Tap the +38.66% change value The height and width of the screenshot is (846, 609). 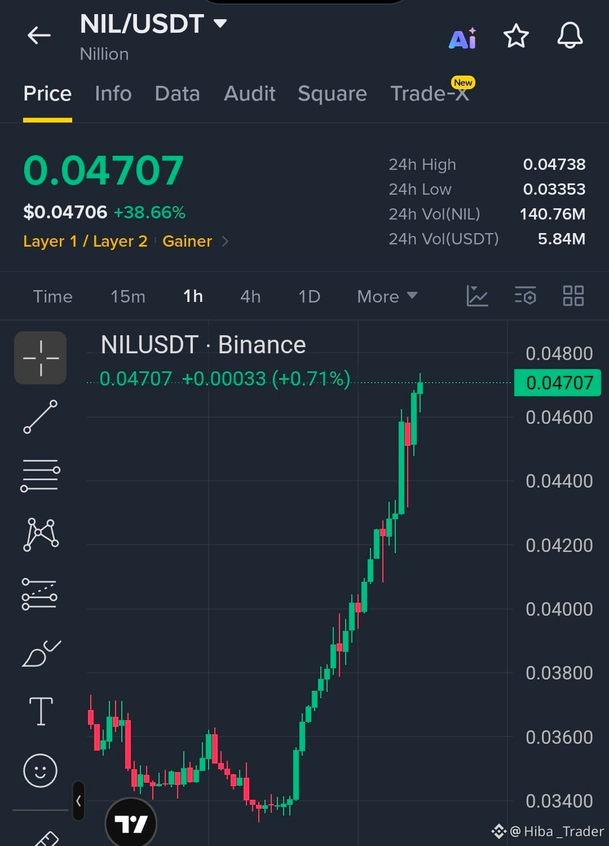click(x=149, y=213)
